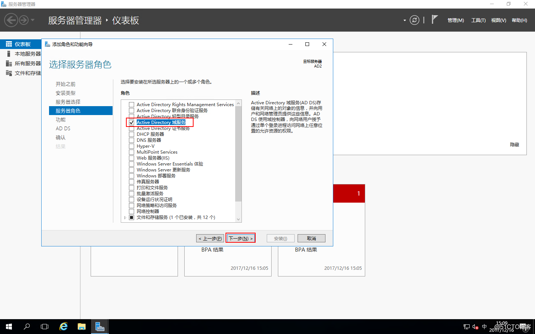Open the 帮助(H) menu

[x=519, y=20]
